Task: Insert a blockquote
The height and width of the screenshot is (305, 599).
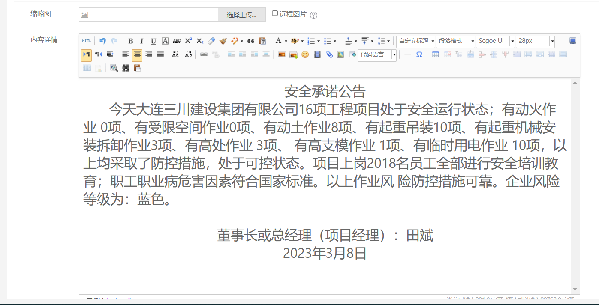Action: [x=251, y=41]
